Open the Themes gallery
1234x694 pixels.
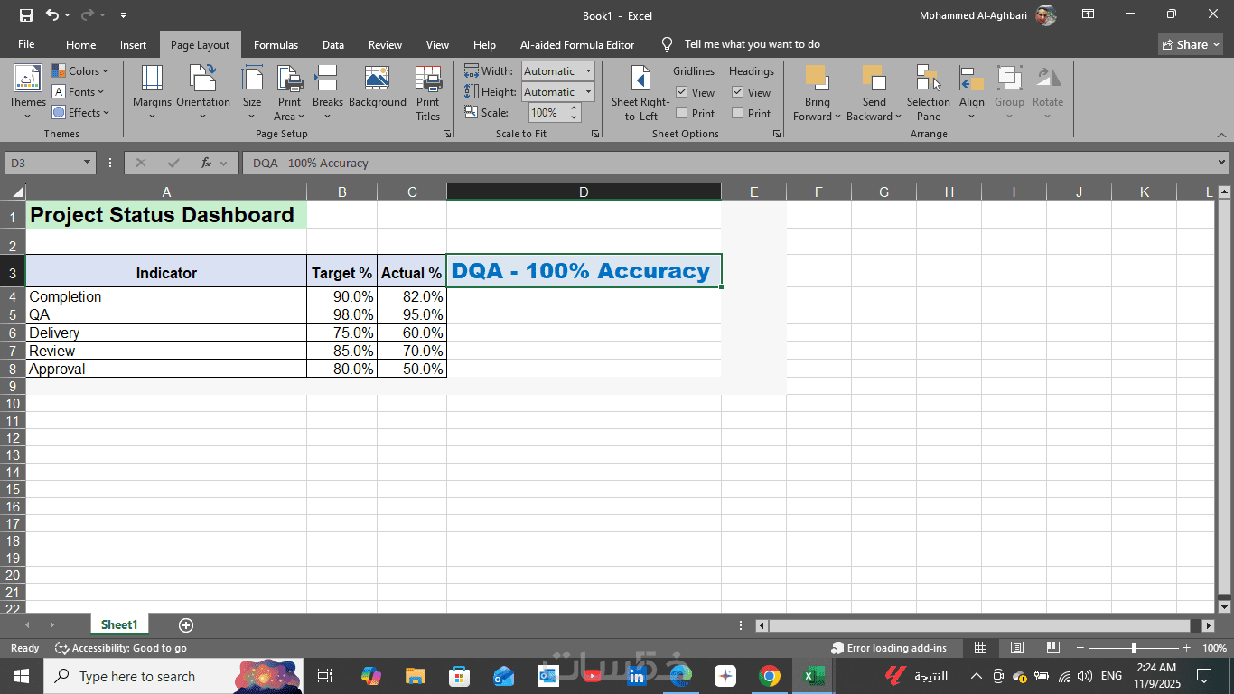[x=27, y=93]
